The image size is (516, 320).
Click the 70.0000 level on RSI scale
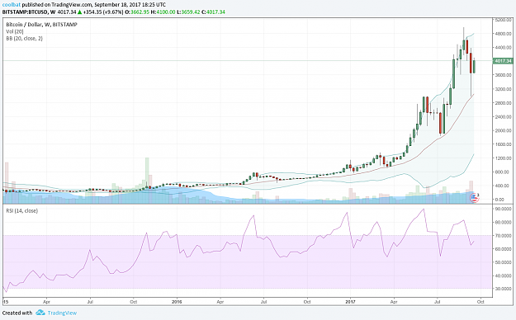tap(504, 236)
